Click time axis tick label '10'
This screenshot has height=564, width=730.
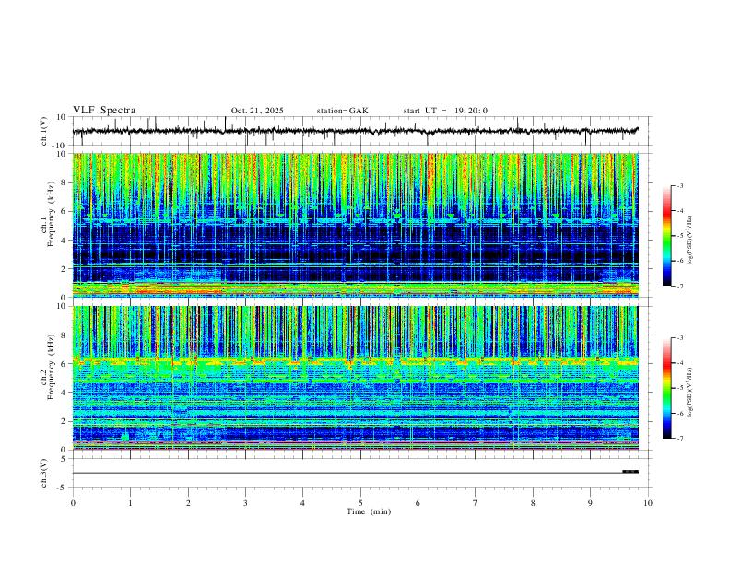(648, 503)
